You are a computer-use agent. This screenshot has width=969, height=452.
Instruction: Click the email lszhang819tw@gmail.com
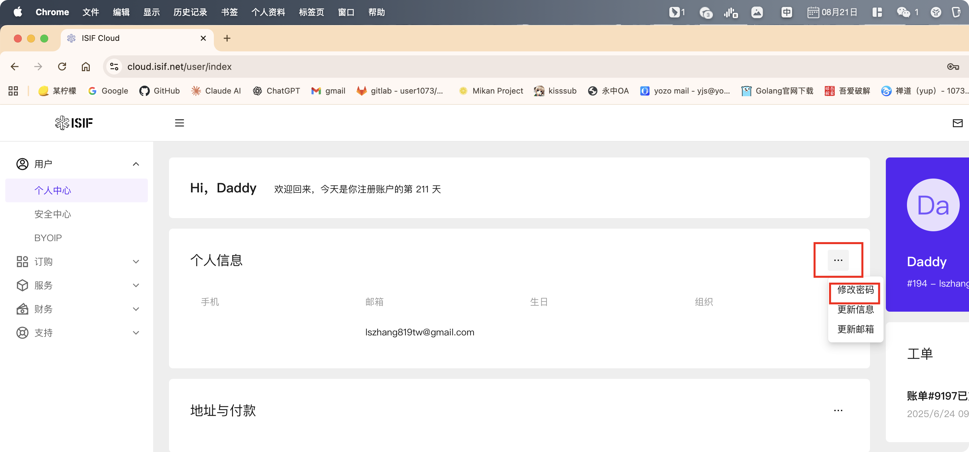[420, 332]
